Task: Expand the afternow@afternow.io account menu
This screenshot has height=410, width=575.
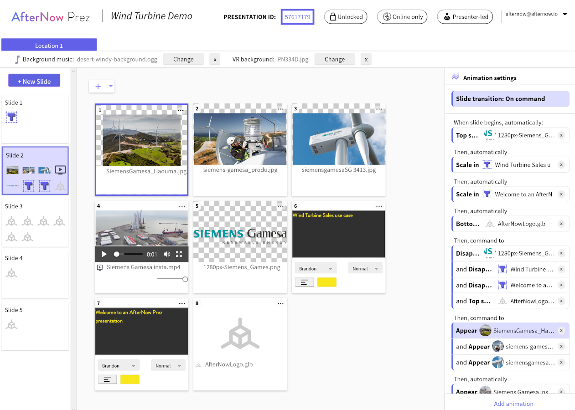Action: click(x=565, y=14)
